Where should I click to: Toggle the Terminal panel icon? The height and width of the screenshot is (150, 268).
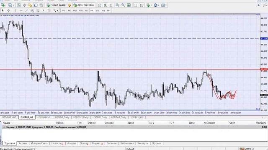point(36,5)
